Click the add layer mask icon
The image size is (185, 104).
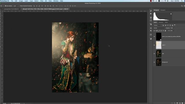click(x=177, y=103)
